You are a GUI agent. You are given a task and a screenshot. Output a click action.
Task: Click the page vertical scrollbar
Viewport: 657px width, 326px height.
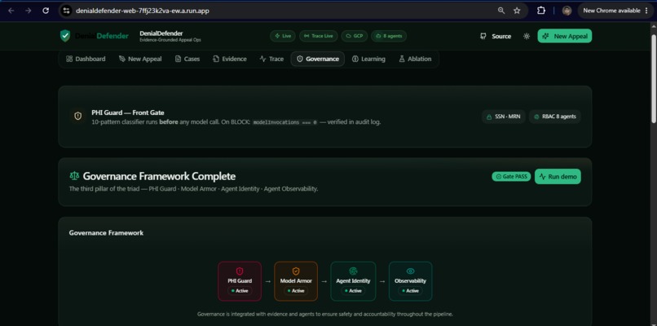click(654, 79)
